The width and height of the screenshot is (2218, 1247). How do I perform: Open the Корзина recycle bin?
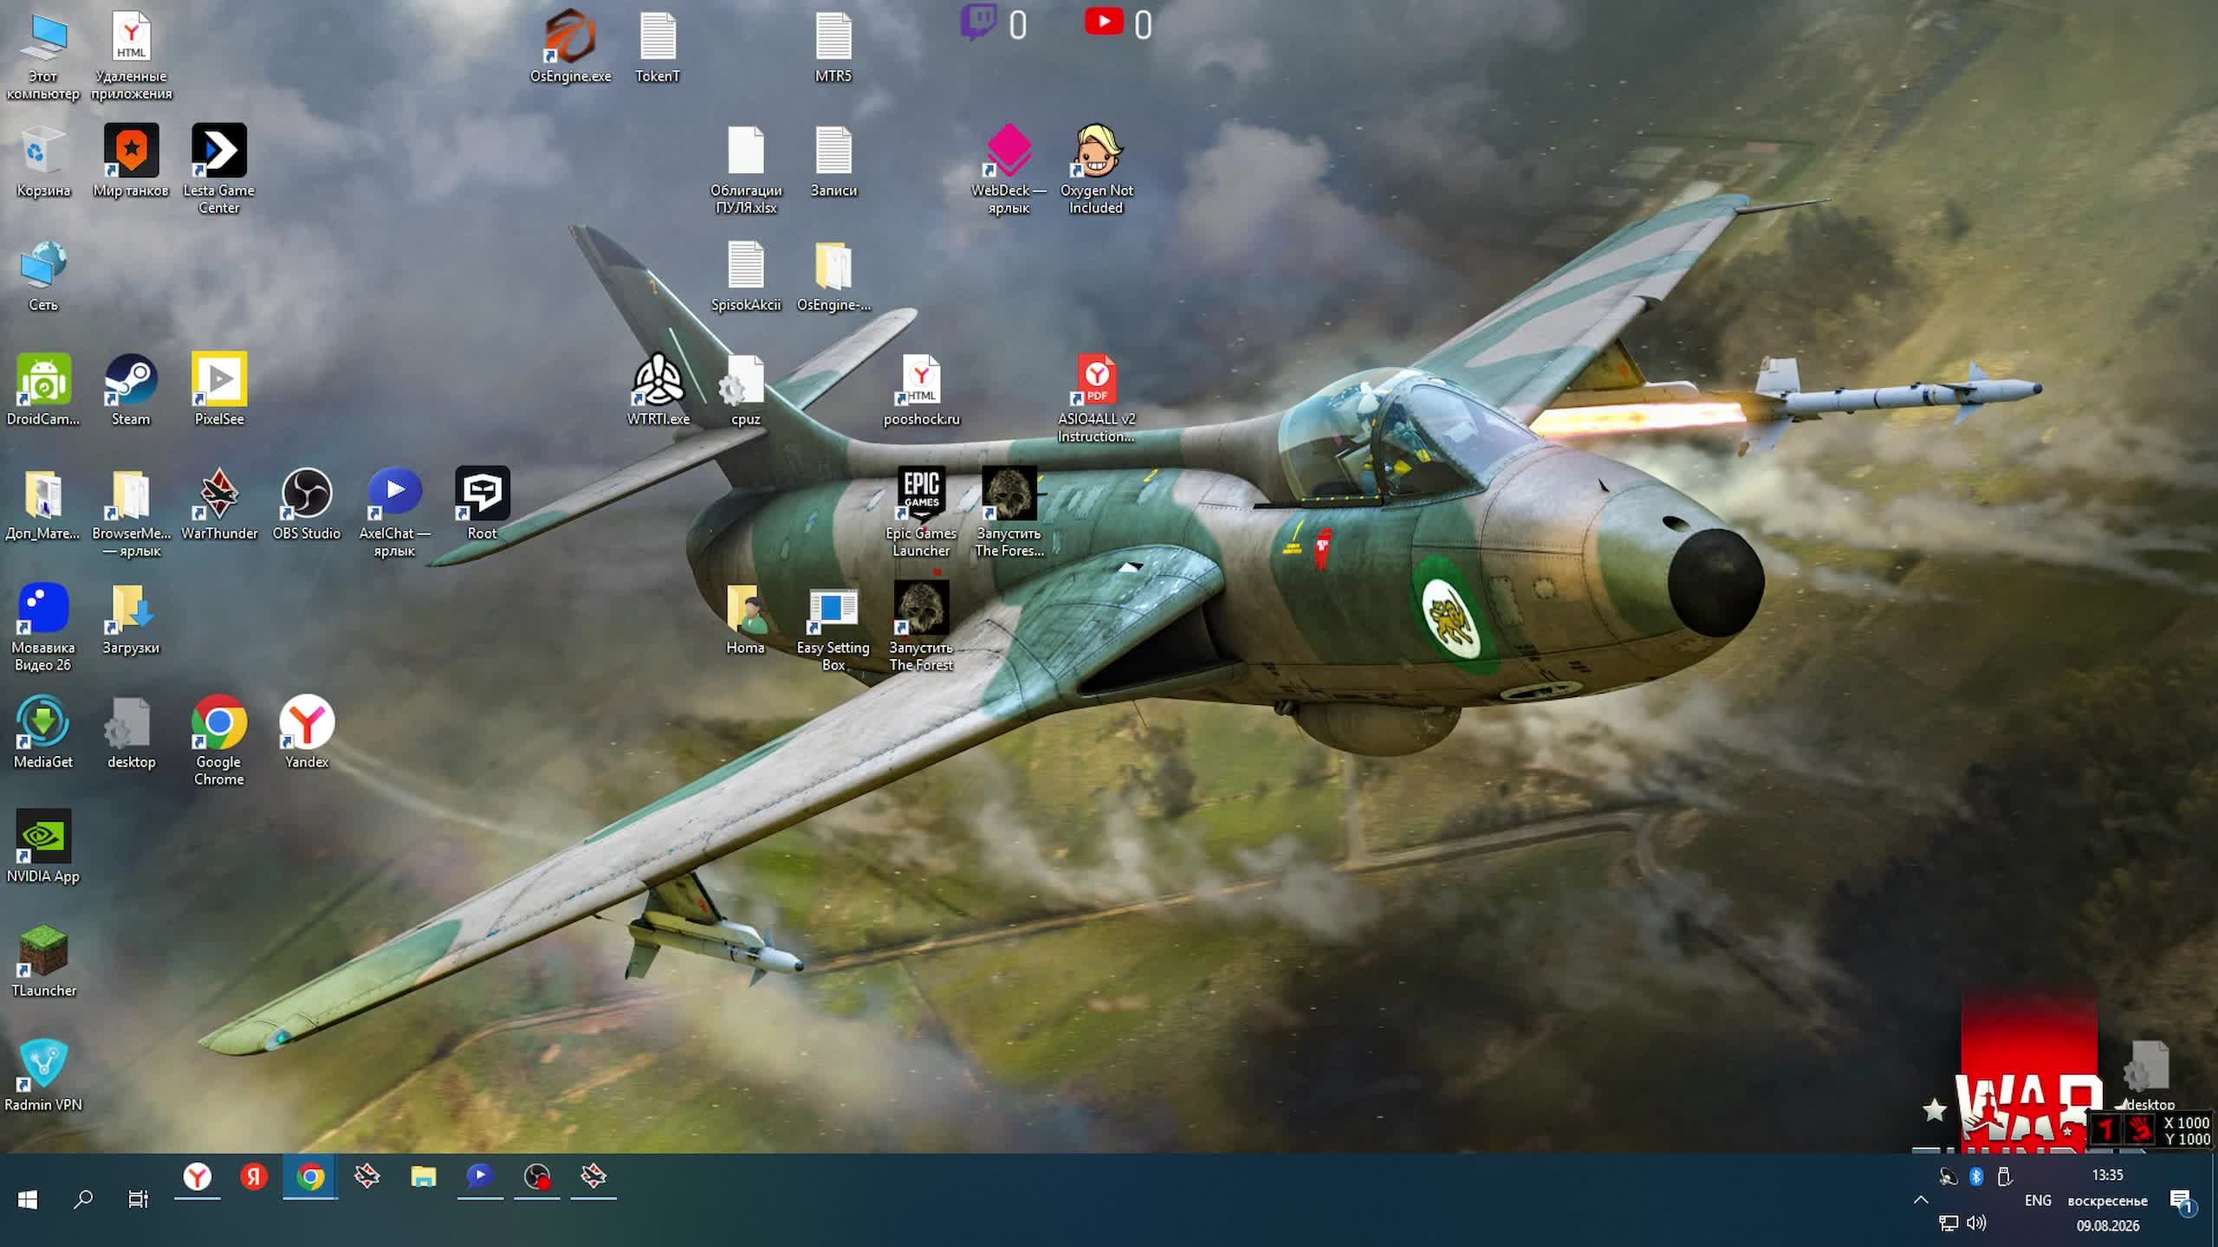click(43, 161)
